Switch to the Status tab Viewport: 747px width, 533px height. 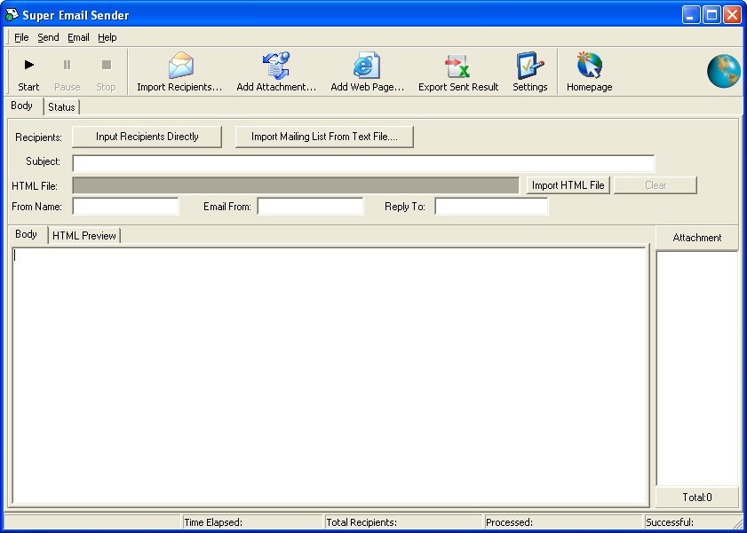60,106
